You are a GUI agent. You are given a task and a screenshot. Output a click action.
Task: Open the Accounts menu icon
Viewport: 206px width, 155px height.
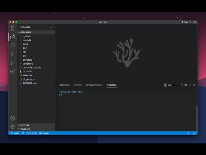point(12,118)
